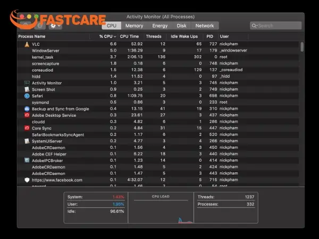Image resolution: width=319 pixels, height=239 pixels.
Task: Select the Adobe CEF Helper row
Action: tap(158, 154)
